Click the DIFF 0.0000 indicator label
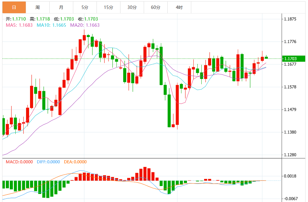The image size is (308, 202). (48, 162)
